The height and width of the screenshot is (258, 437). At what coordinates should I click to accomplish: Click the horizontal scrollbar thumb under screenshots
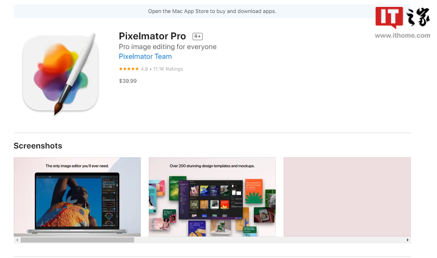[x=77, y=240]
